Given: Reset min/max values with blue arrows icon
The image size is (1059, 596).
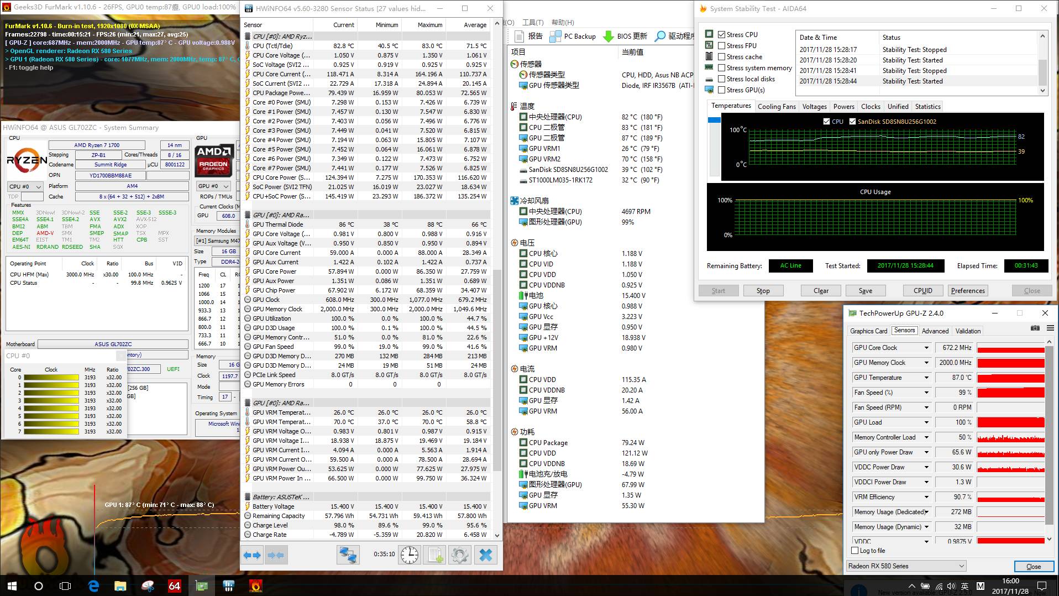Looking at the screenshot, I should tap(251, 555).
